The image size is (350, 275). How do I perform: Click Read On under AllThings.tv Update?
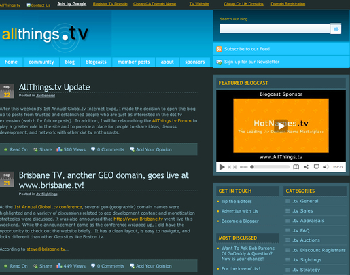(x=18, y=149)
